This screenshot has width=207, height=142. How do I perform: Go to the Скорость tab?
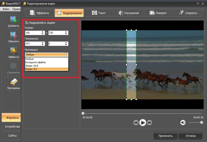(188, 13)
